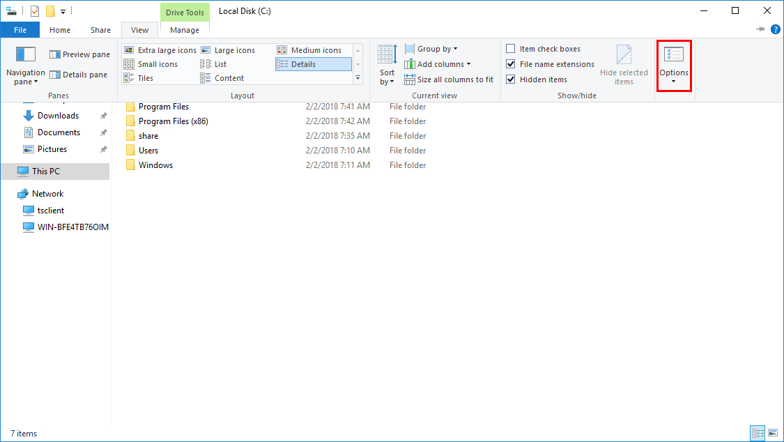
Task: Select the share folder
Action: [148, 135]
